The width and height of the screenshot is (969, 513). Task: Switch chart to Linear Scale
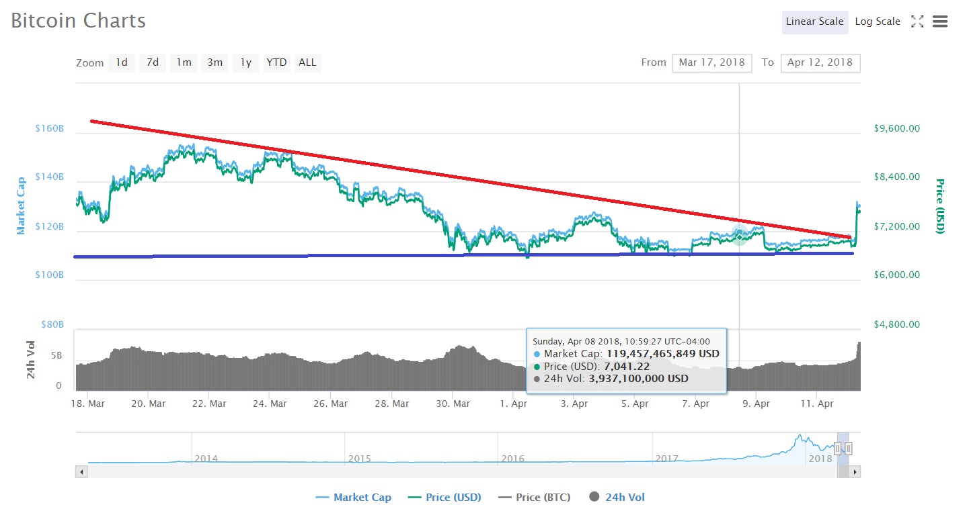(814, 21)
